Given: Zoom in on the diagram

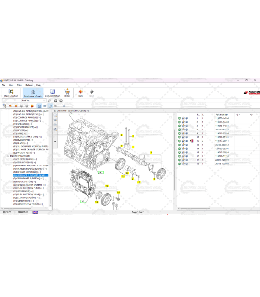Looking at the screenshot, I should click(55, 115).
